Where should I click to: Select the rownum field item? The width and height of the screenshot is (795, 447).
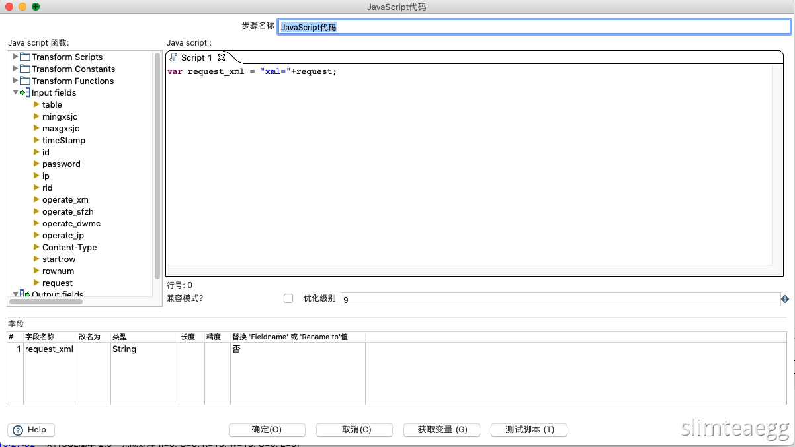[x=58, y=271]
